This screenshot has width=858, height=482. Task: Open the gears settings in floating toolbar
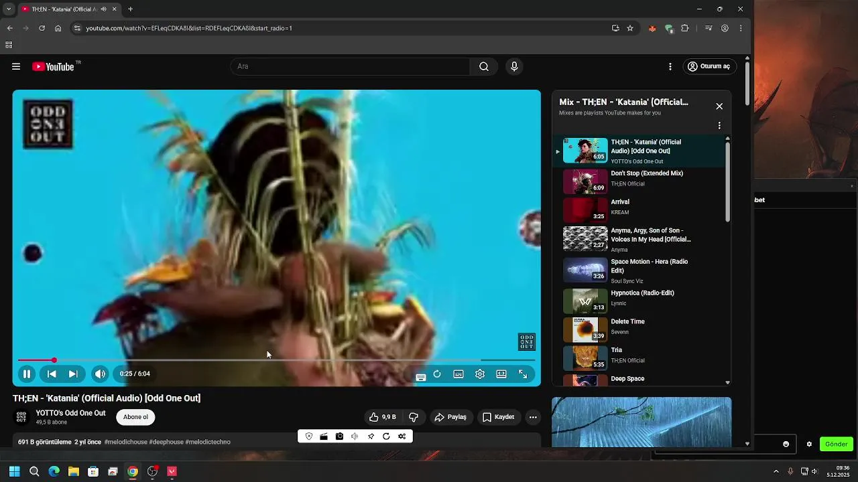coord(402,436)
